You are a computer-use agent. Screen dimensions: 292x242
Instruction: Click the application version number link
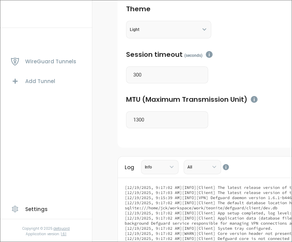(x=63, y=234)
